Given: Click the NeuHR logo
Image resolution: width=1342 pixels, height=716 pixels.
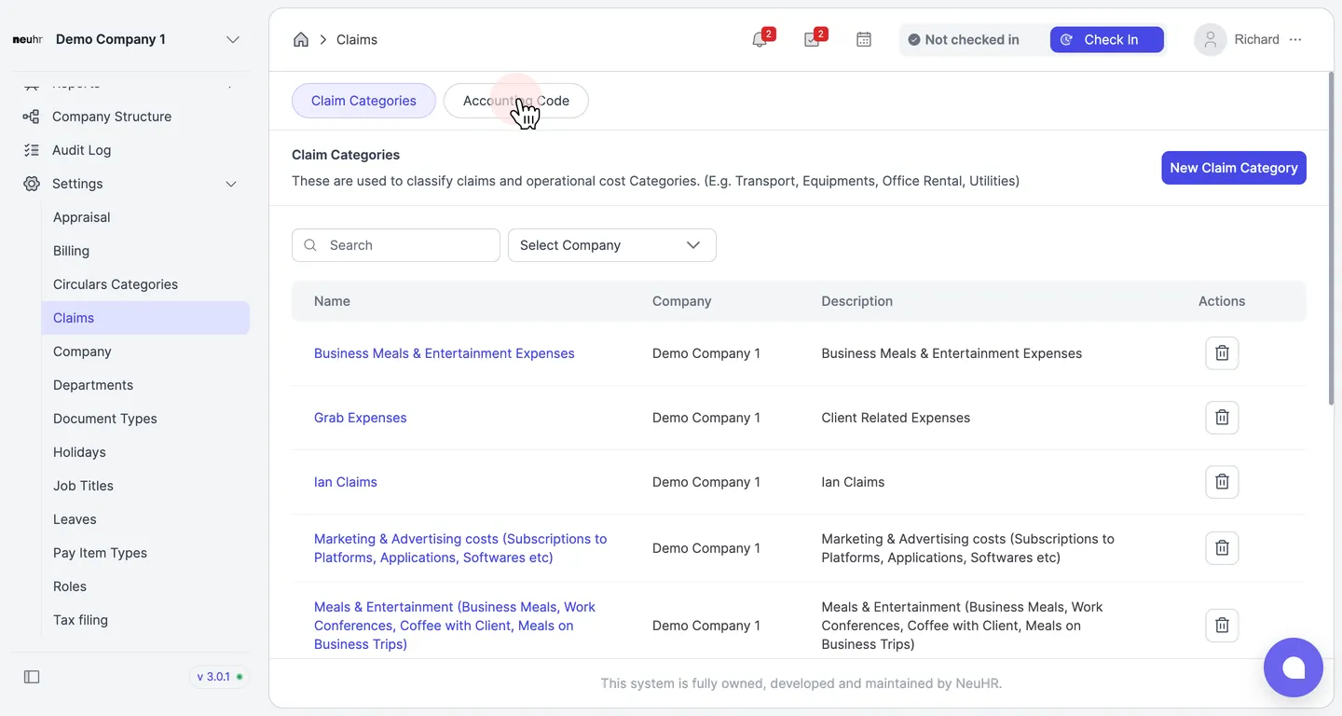Looking at the screenshot, I should tap(28, 40).
